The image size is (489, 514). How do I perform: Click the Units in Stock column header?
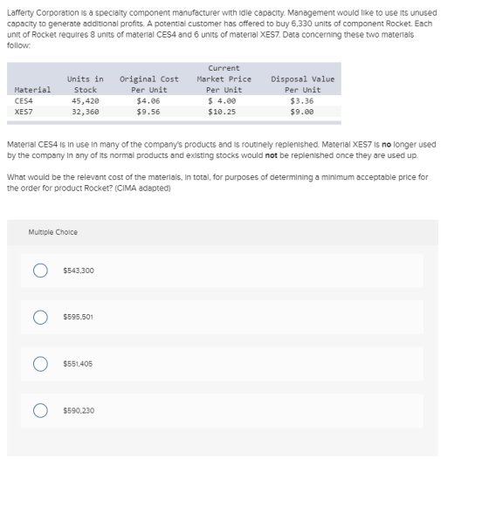[86, 85]
